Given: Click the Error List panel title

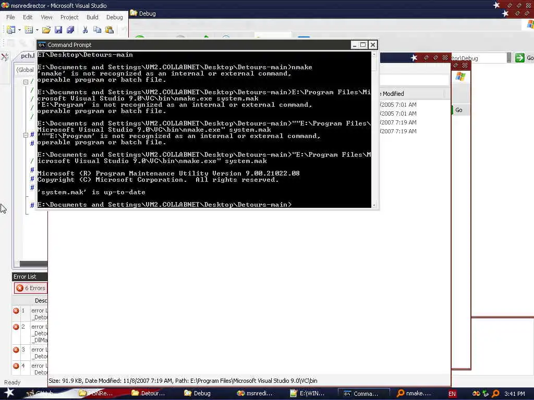Looking at the screenshot, I should pyautogui.click(x=25, y=277).
